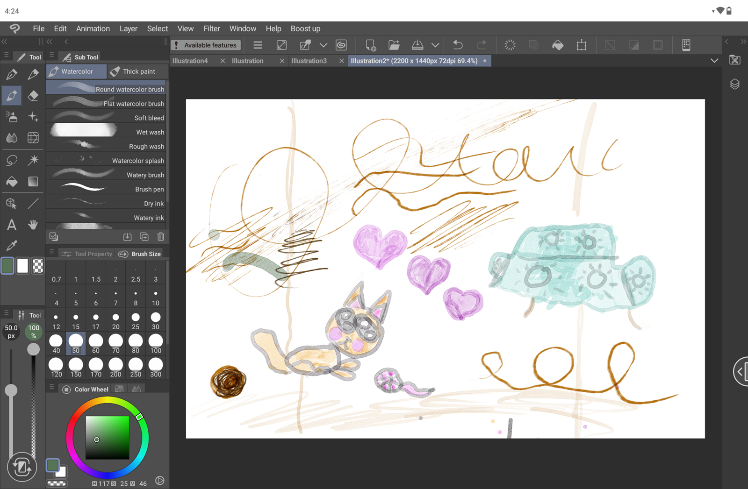Switch to Thick paint brush group

[138, 71]
